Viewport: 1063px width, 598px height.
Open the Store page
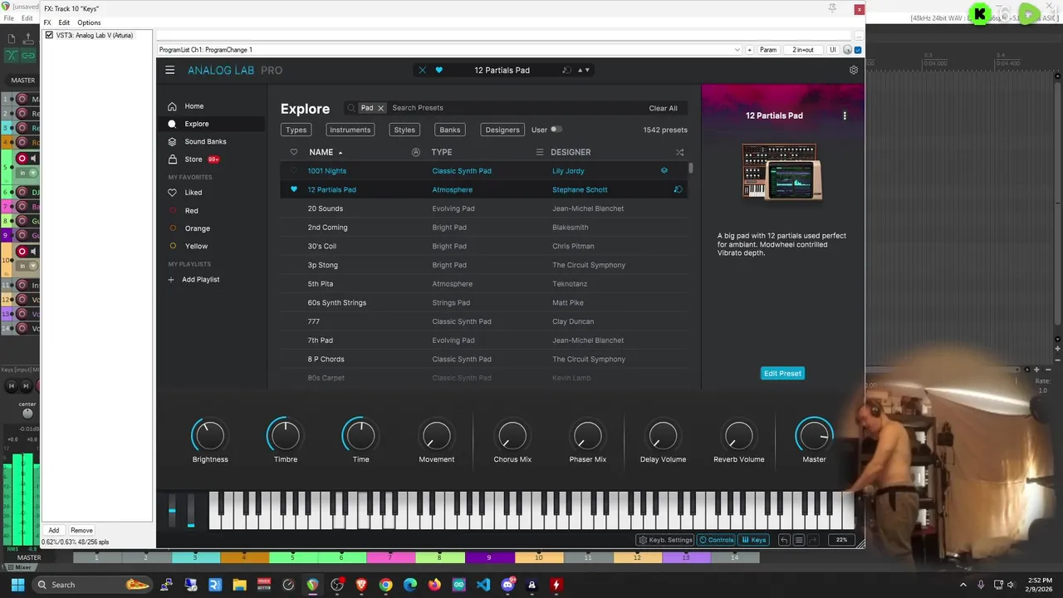tap(193, 159)
